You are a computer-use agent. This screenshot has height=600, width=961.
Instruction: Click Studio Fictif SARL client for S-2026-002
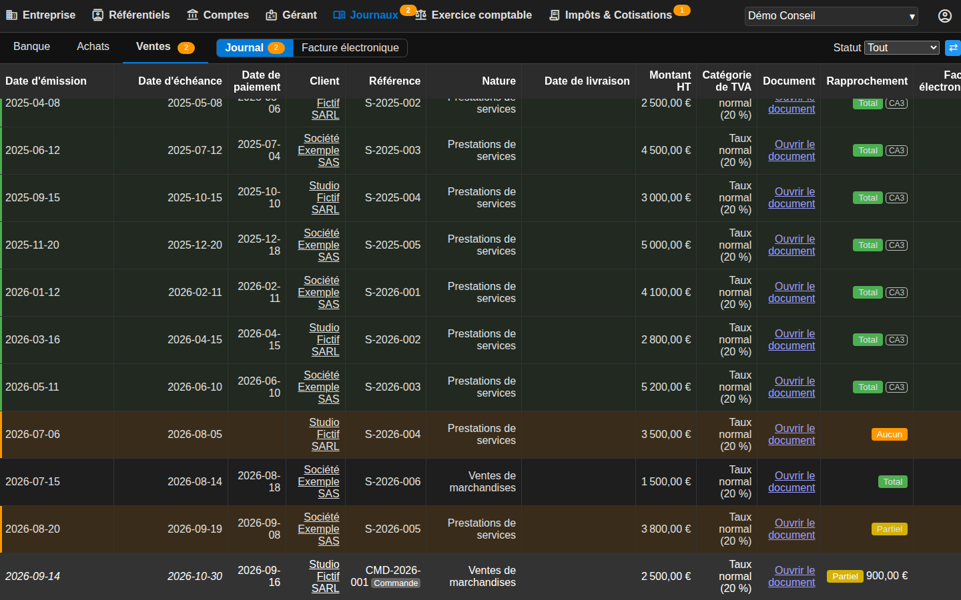[325, 339]
